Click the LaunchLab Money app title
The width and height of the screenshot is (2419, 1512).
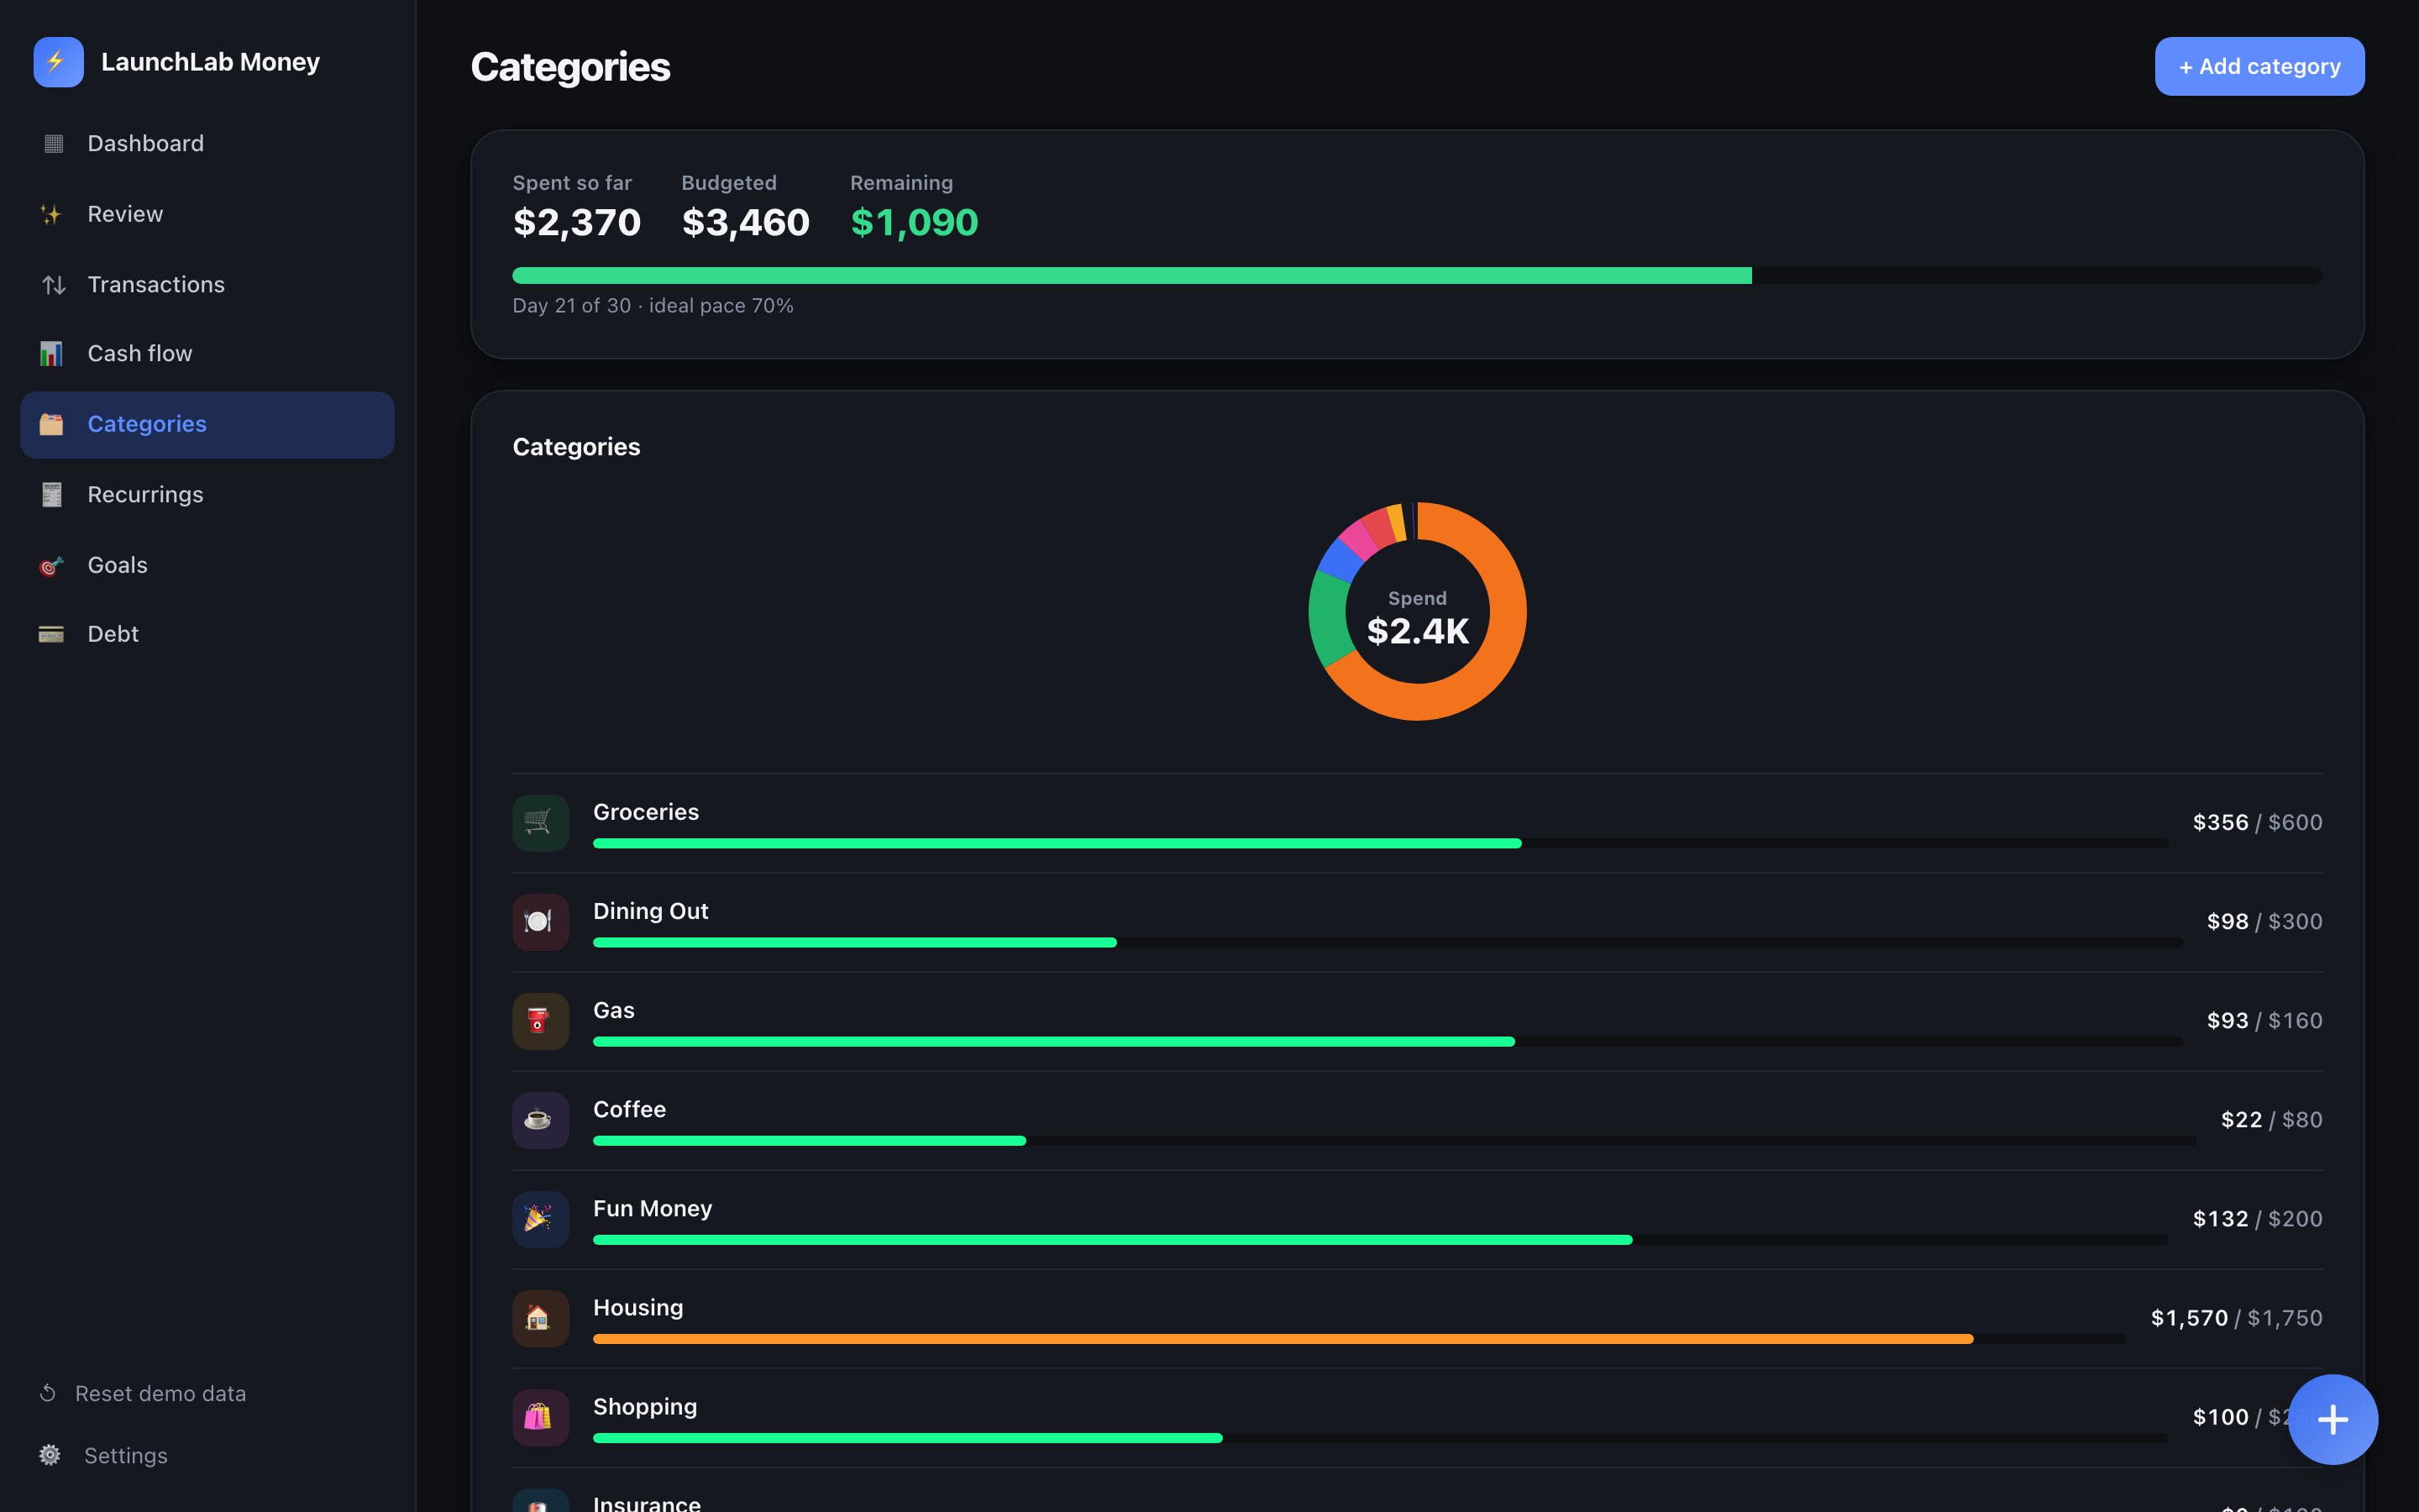click(210, 62)
